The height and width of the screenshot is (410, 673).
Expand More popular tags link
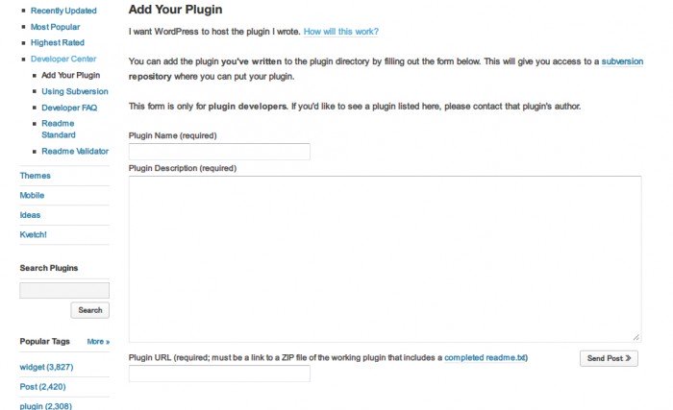[x=98, y=341]
